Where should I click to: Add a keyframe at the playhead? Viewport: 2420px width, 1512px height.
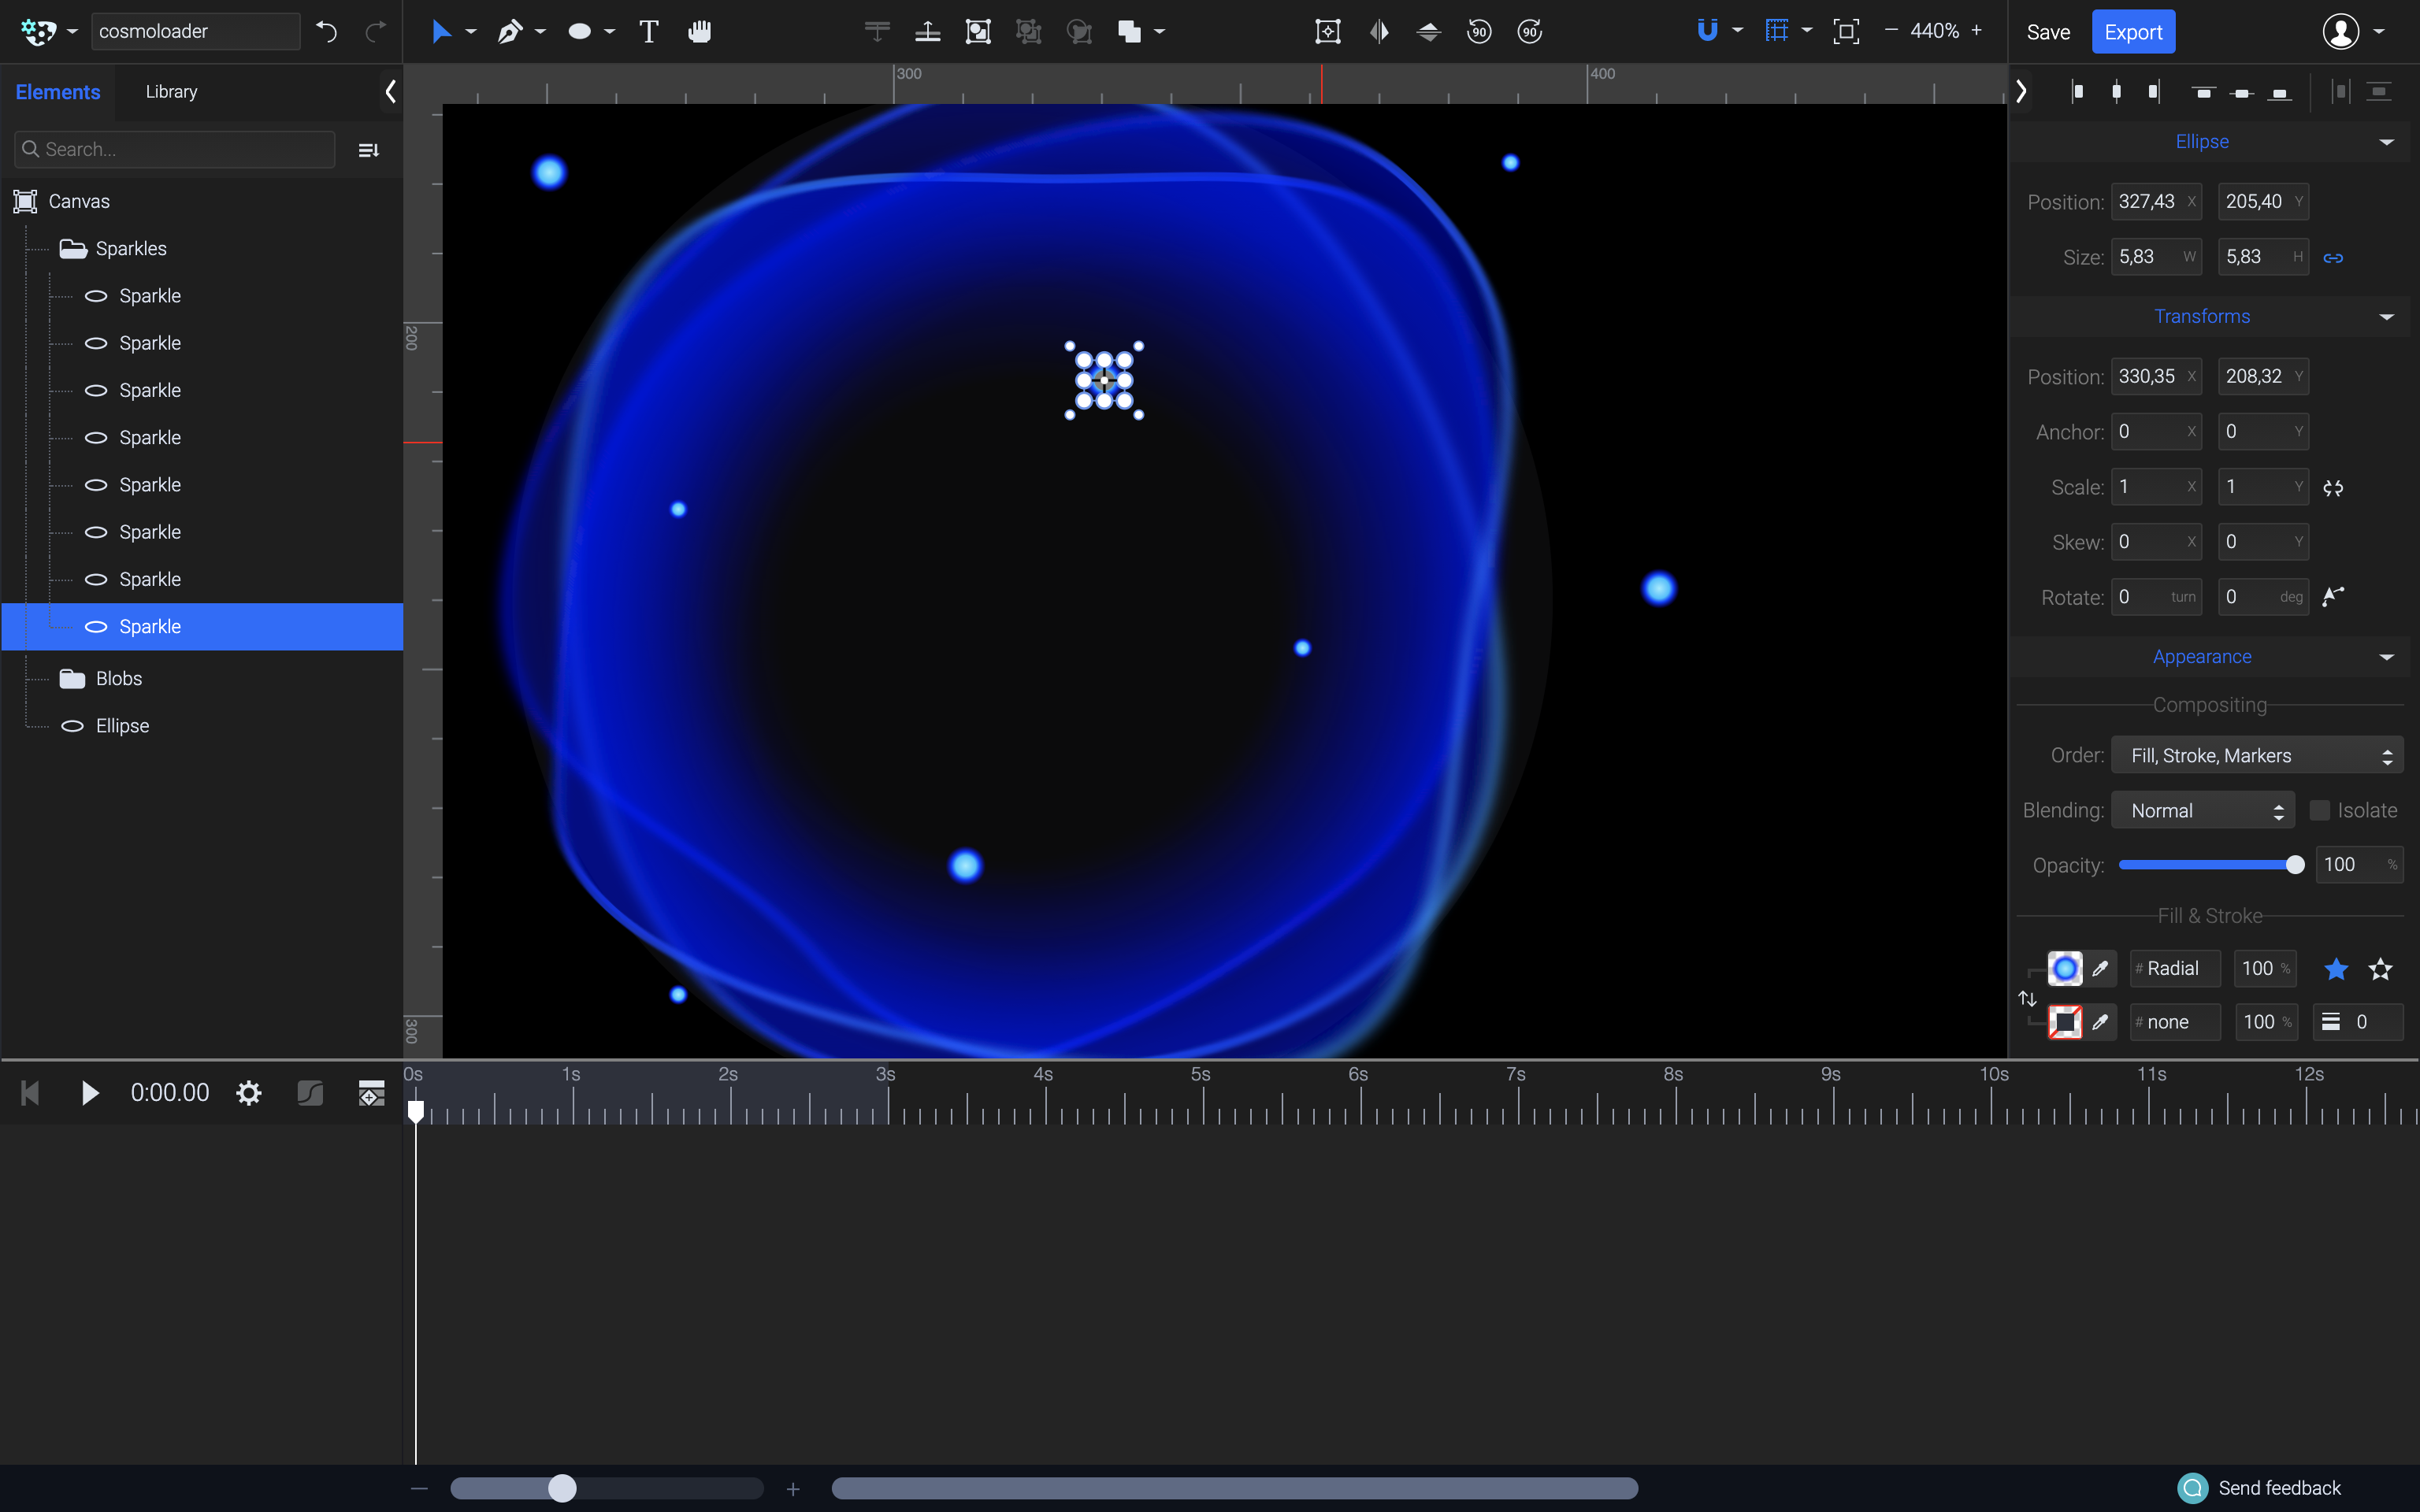click(371, 1093)
